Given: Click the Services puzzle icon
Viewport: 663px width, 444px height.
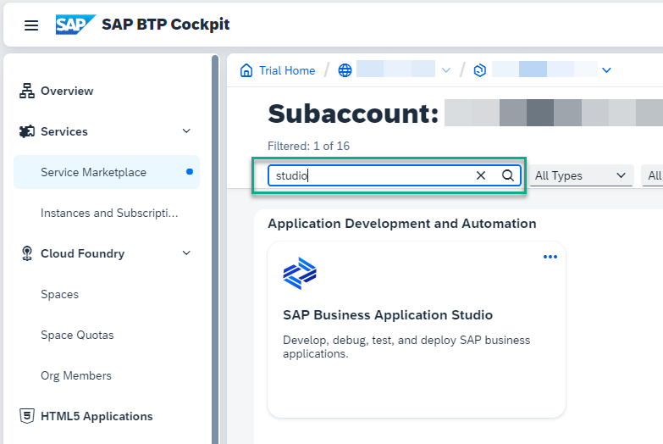Looking at the screenshot, I should pyautogui.click(x=27, y=131).
